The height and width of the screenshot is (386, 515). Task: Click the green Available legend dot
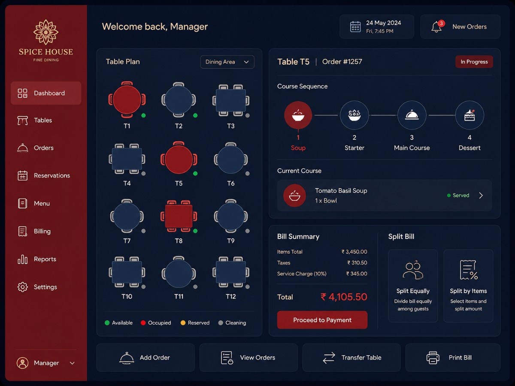click(x=107, y=323)
